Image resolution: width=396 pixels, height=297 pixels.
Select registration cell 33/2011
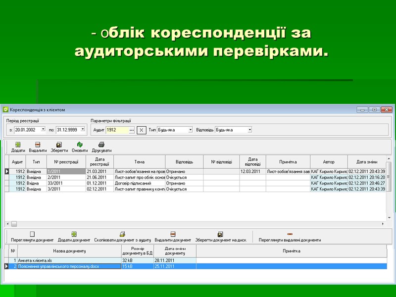pyautogui.click(x=66, y=183)
